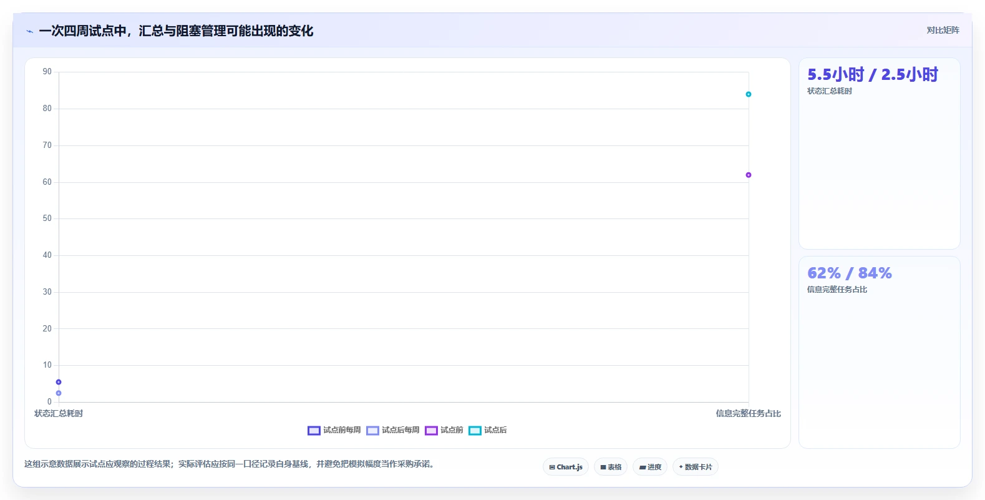Select the 5.5小时 / 2.5小时 value text
985x500 pixels.
point(873,75)
